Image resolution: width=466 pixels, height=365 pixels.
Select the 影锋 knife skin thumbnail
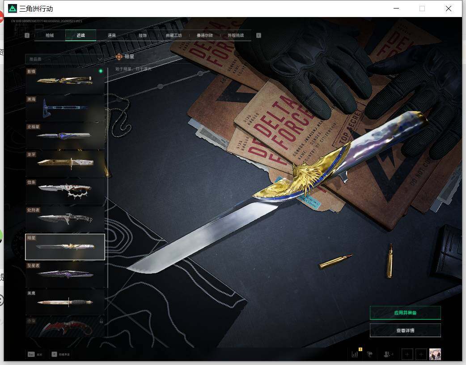click(x=65, y=80)
